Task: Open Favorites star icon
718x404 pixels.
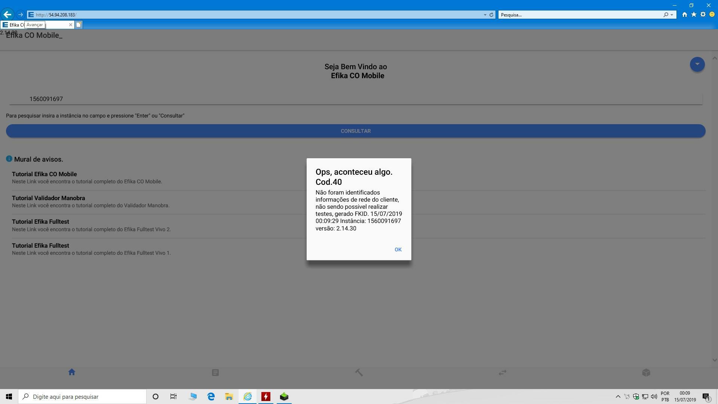Action: pyautogui.click(x=694, y=15)
